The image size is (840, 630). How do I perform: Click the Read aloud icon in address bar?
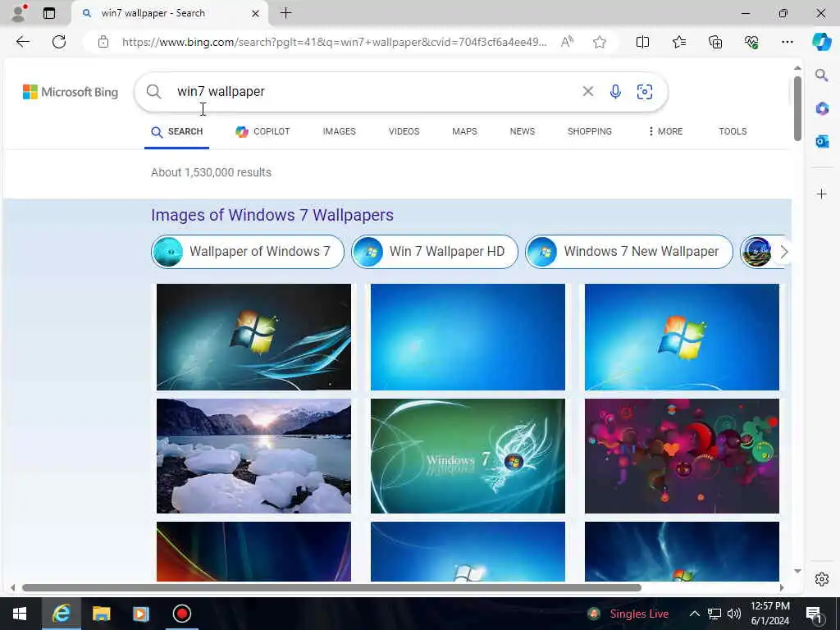[567, 42]
